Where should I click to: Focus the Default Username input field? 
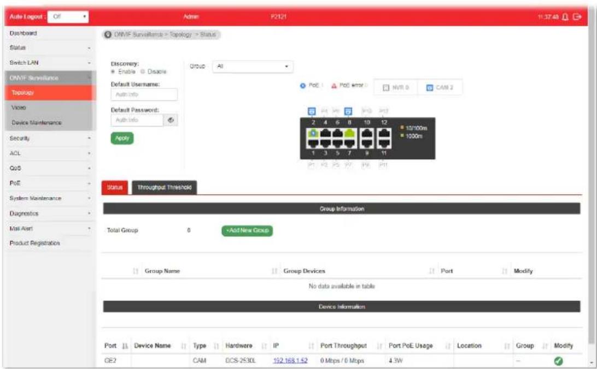[144, 94]
